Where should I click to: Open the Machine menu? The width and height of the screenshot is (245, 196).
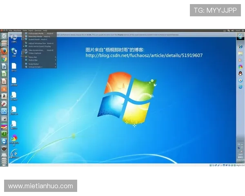[17, 30]
